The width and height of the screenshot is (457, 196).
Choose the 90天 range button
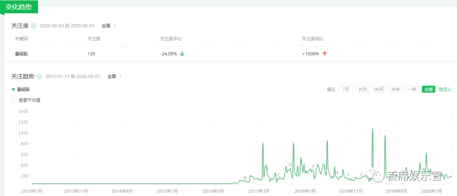379,89
